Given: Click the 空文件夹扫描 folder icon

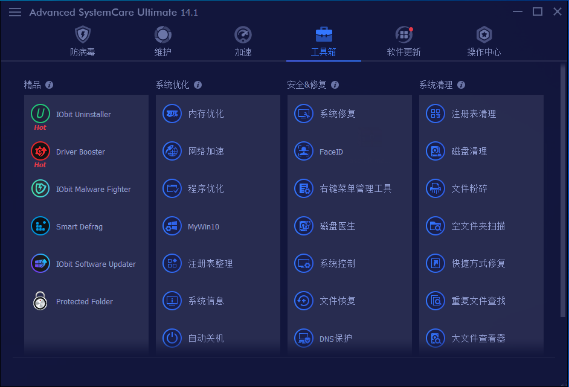Looking at the screenshot, I should [x=436, y=226].
